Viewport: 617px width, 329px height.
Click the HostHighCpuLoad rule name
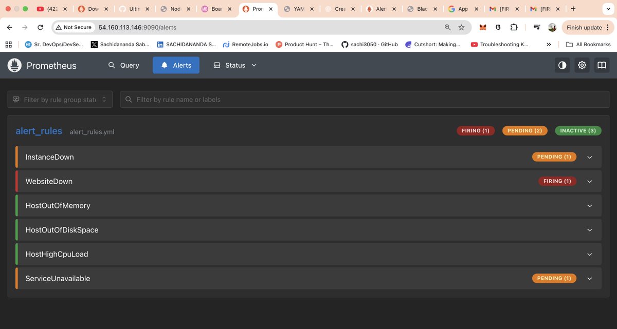(x=57, y=254)
